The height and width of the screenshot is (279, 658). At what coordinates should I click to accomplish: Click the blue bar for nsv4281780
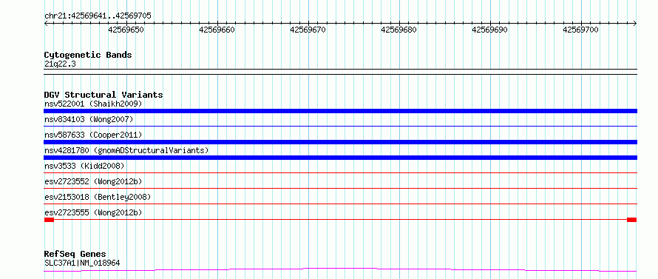click(340, 158)
